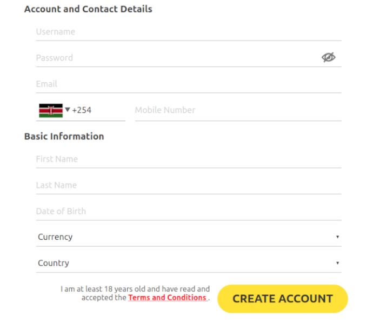Click the small arrow on the Currency selector

(x=337, y=237)
